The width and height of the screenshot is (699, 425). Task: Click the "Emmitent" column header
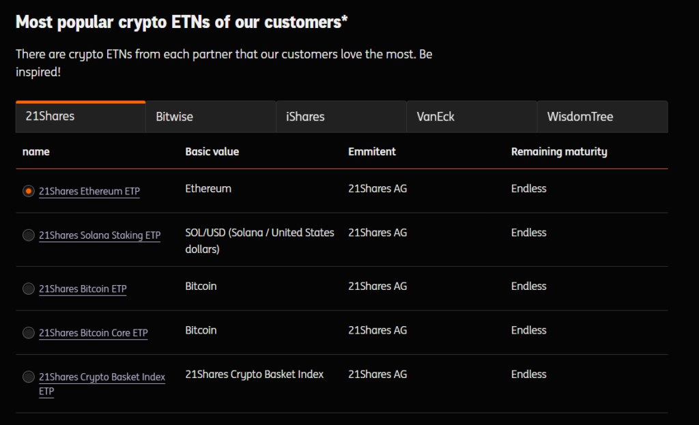pyautogui.click(x=372, y=151)
